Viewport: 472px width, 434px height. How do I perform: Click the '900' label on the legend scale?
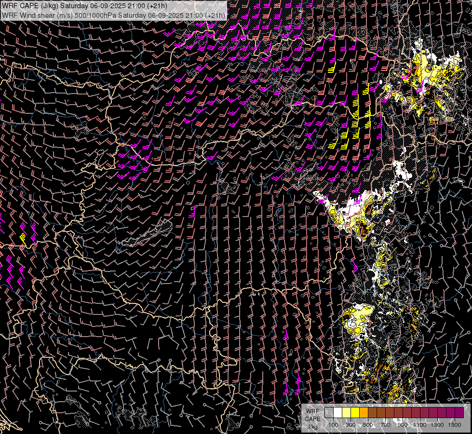coord(403,425)
